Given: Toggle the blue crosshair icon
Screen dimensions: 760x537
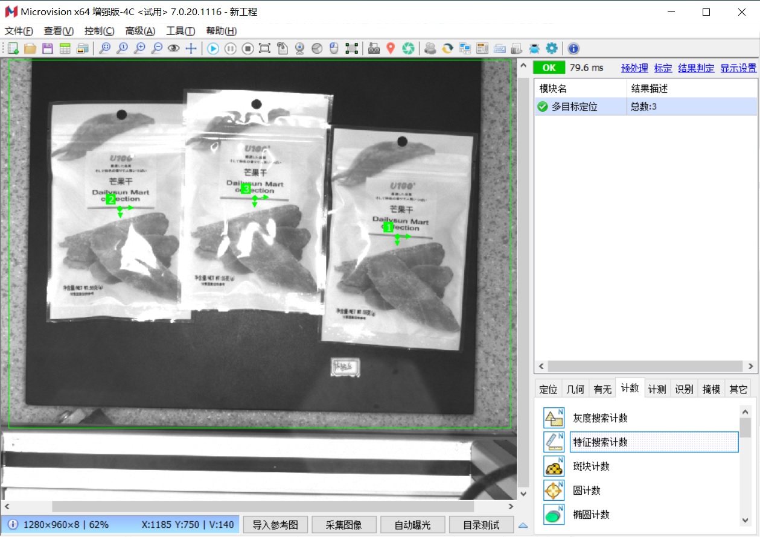Looking at the screenshot, I should pyautogui.click(x=191, y=49).
